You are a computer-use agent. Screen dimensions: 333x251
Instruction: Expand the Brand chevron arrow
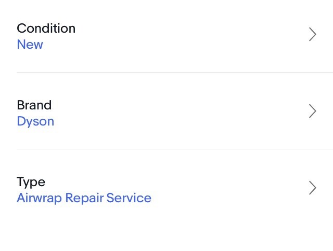coord(312,111)
